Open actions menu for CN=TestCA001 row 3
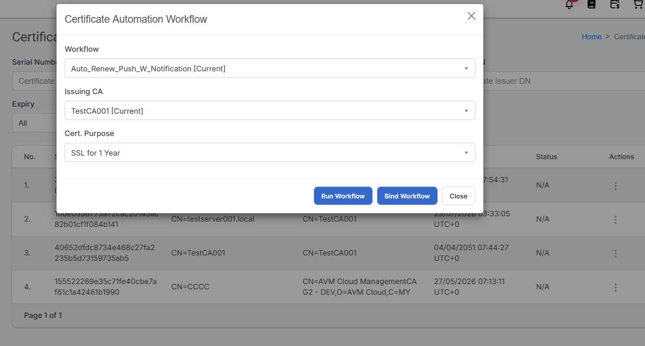Screen dimensions: 645x346 [x=616, y=253]
